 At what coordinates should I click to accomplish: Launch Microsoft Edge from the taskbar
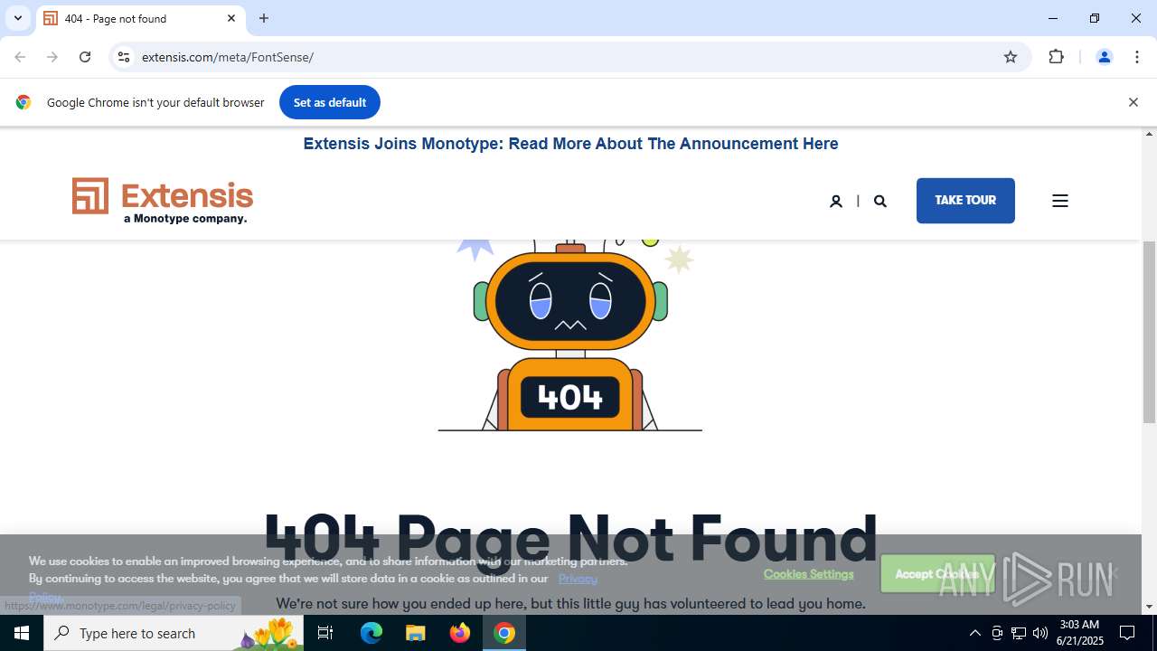click(372, 633)
